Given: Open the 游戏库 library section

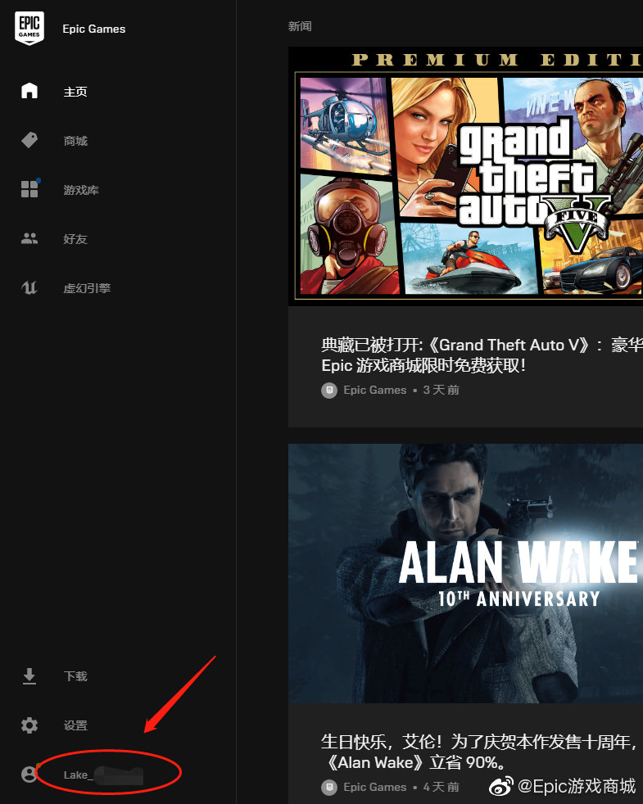Looking at the screenshot, I should coord(81,190).
